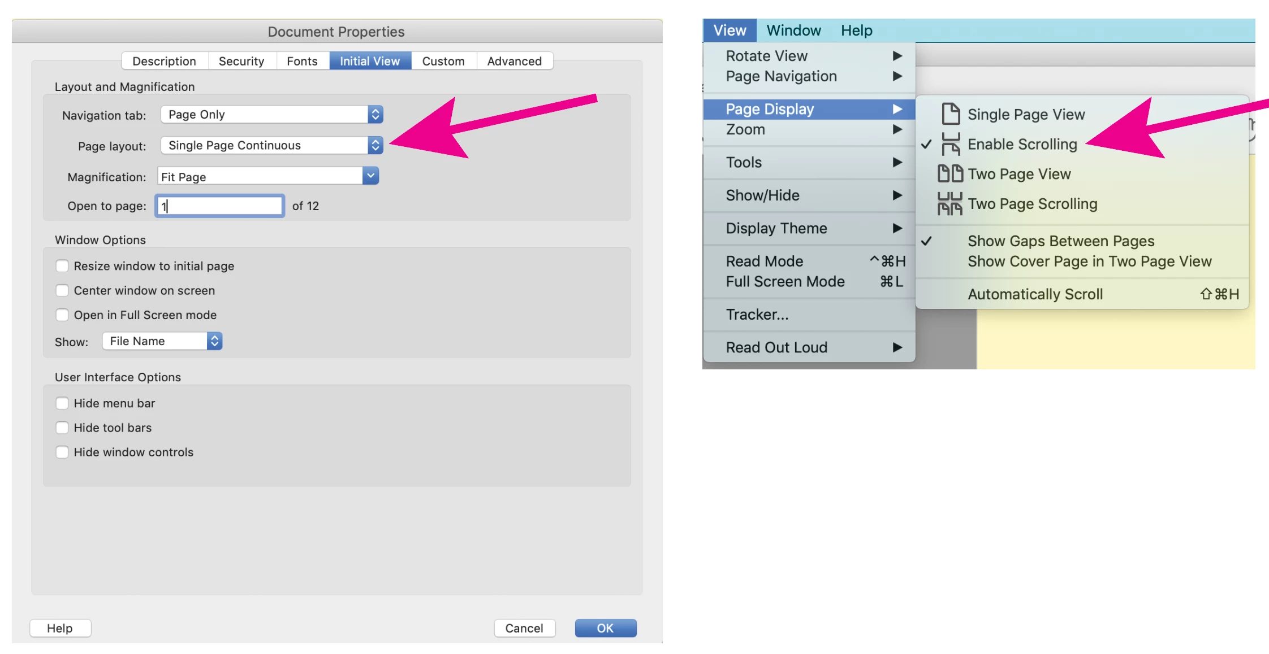Screen dimensions: 1269x654
Task: Expand the Page layout dropdown
Action: click(375, 146)
